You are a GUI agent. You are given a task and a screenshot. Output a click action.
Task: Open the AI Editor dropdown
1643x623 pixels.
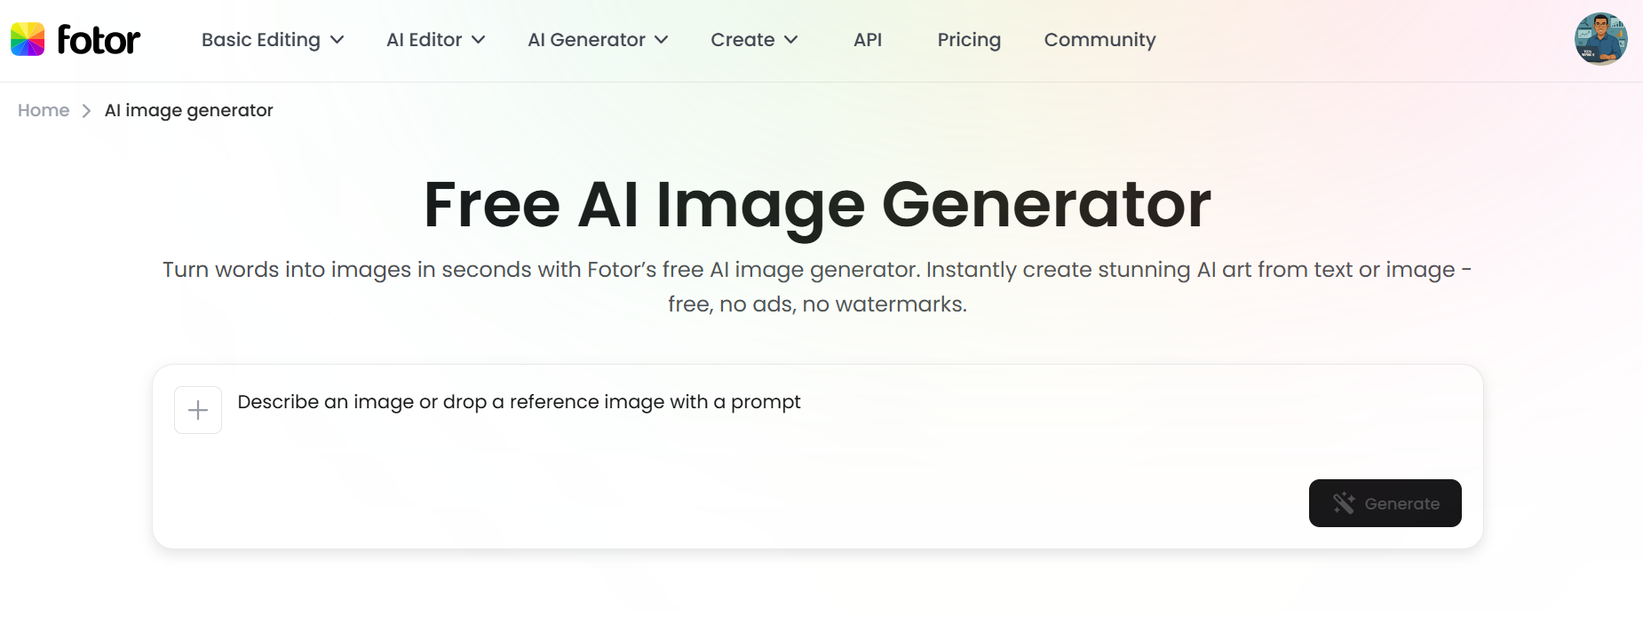tap(433, 40)
